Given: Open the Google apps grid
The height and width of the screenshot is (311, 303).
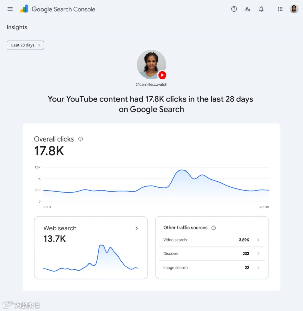Looking at the screenshot, I should coord(280,9).
